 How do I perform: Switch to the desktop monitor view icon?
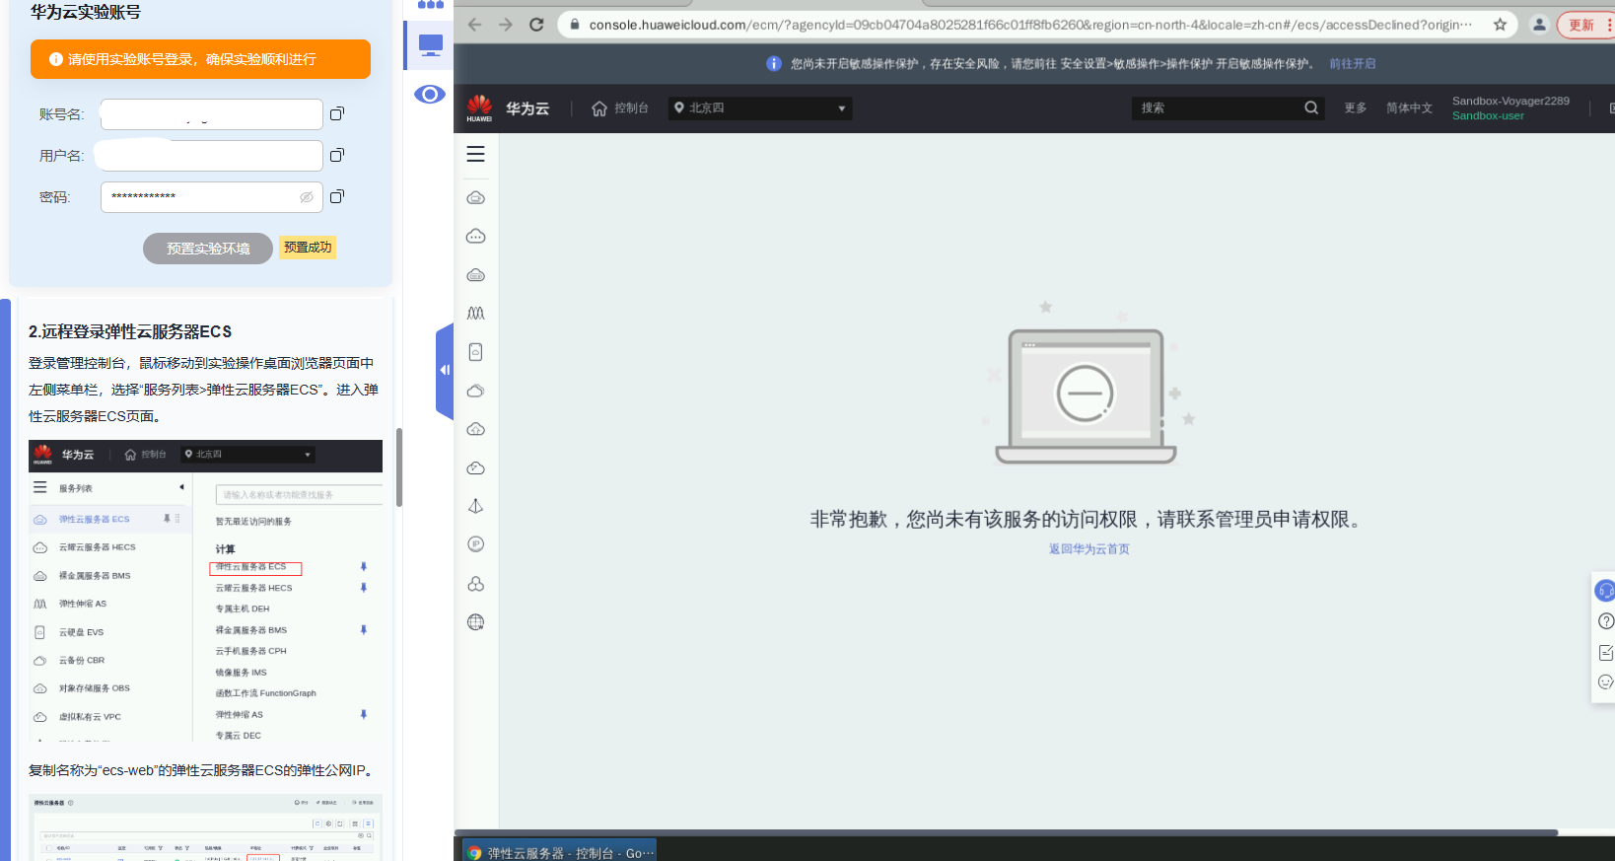point(431,44)
